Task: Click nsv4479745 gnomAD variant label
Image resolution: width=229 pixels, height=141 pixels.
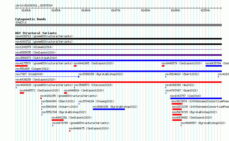Action: pos(81,123)
